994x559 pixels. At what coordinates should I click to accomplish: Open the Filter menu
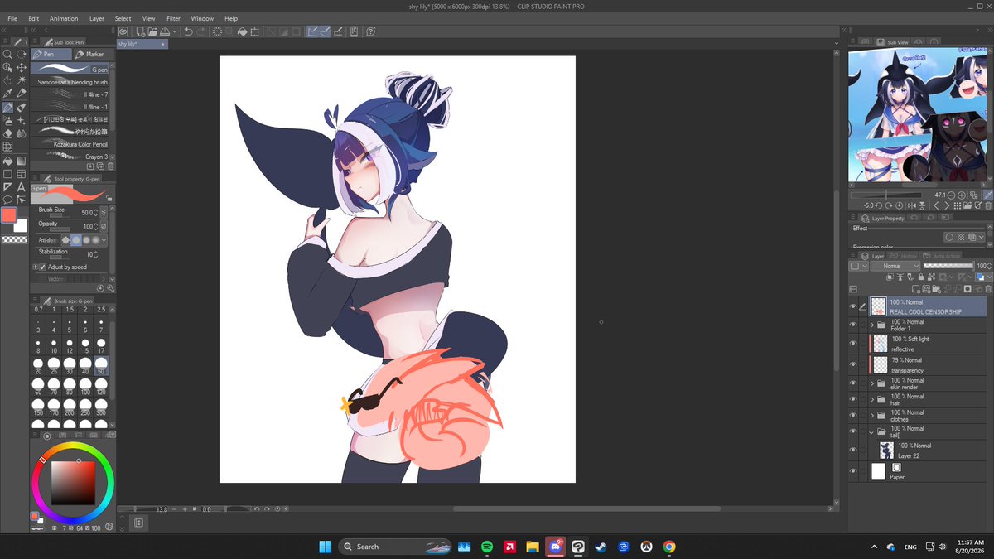pyautogui.click(x=173, y=18)
